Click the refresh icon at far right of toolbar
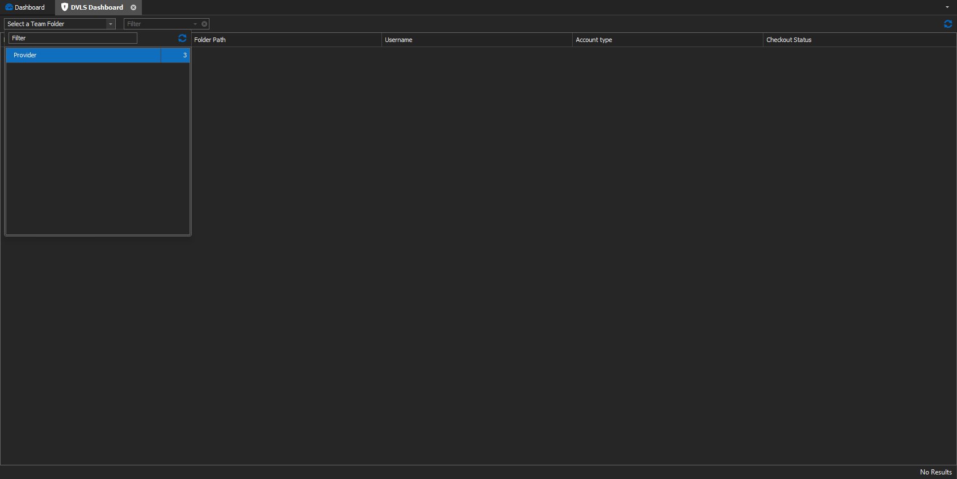The image size is (957, 479). (x=947, y=24)
